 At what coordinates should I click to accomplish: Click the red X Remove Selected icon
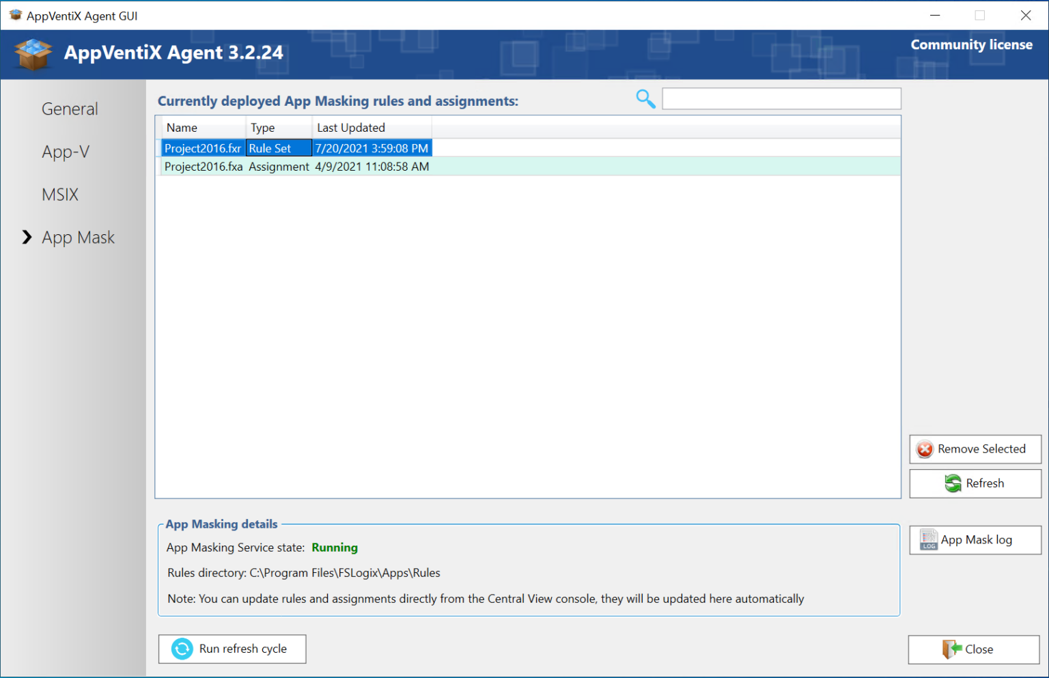pos(925,449)
